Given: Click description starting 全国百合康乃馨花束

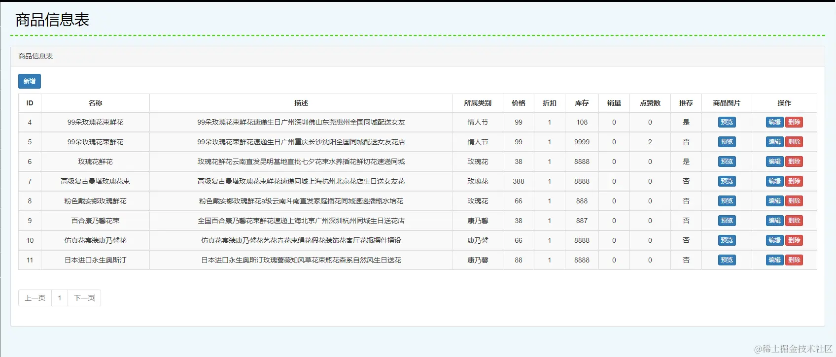Looking at the screenshot, I should (x=301, y=221).
